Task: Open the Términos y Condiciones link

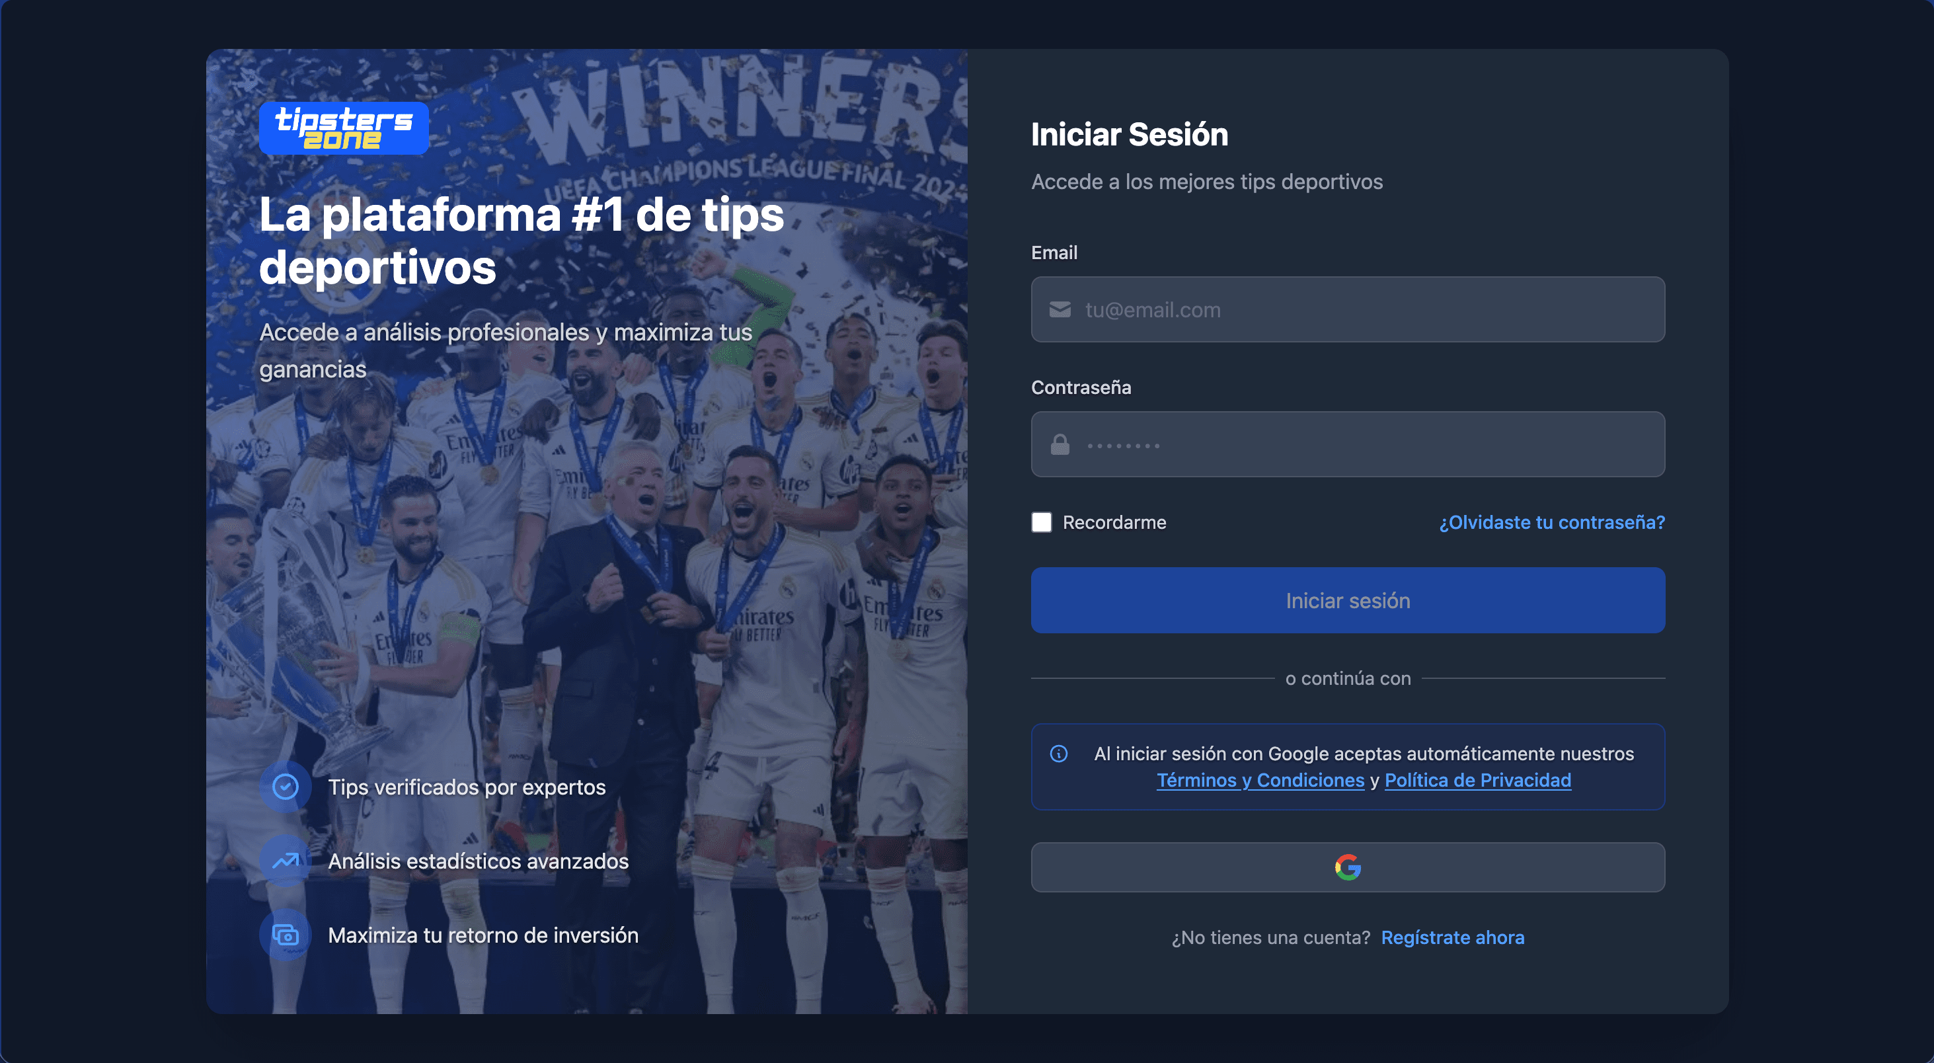Action: tap(1260, 781)
